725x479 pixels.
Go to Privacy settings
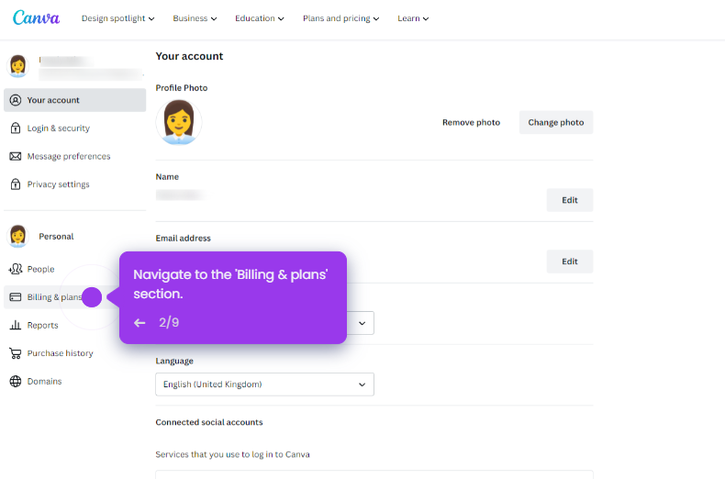[x=58, y=184]
